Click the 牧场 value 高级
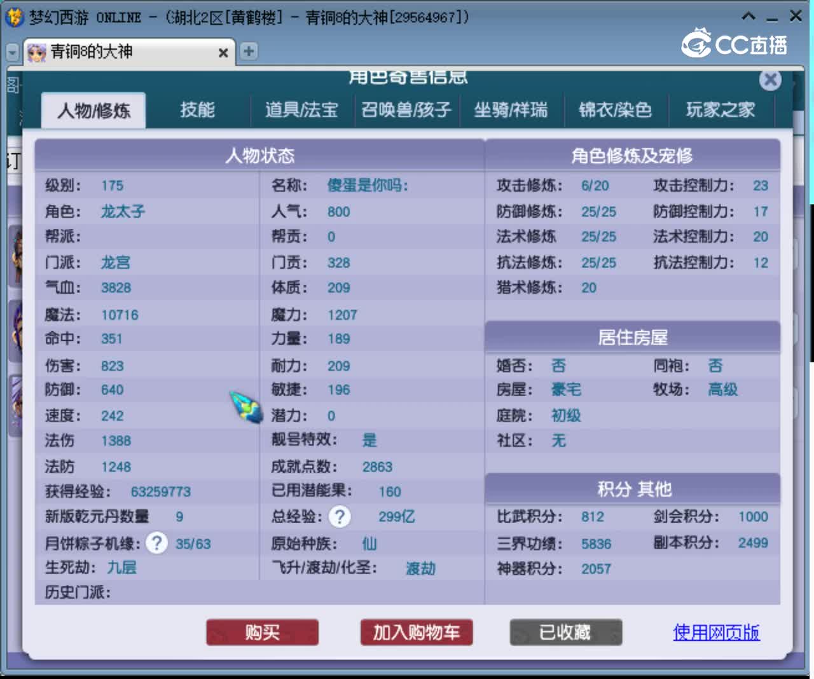 tap(723, 390)
